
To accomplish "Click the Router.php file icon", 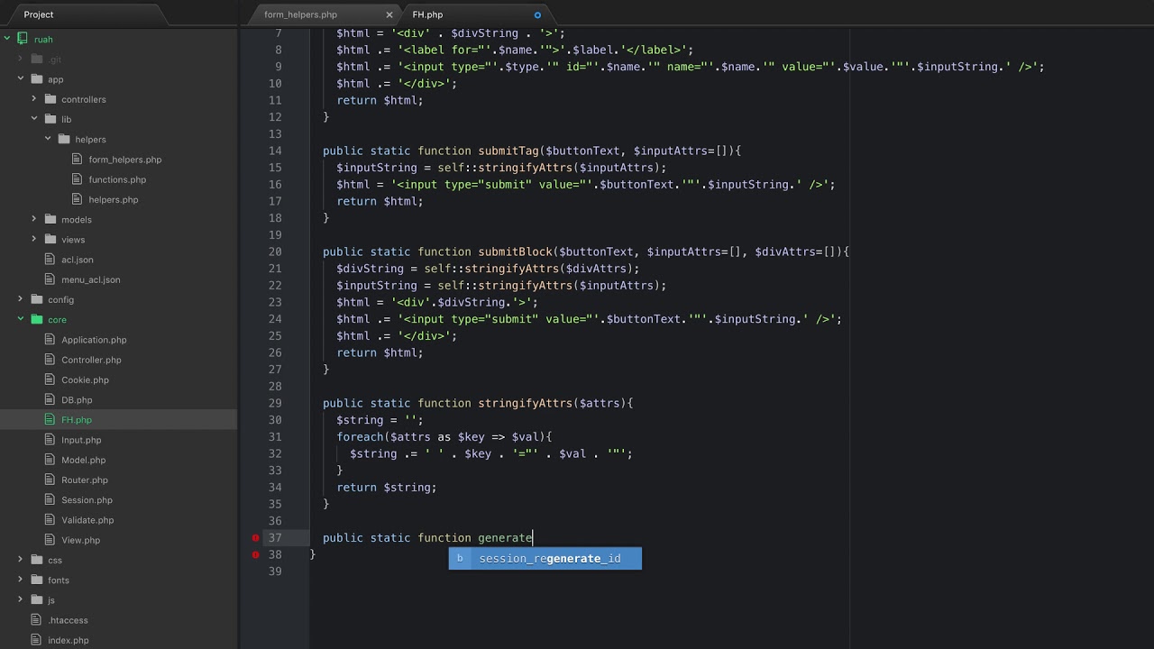I will [x=50, y=480].
